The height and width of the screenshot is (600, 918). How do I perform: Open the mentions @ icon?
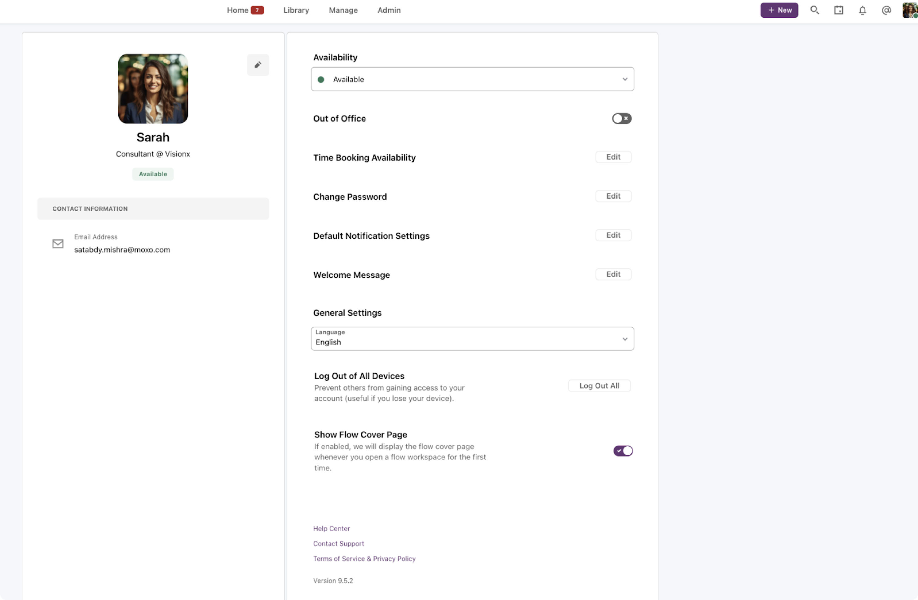pyautogui.click(x=886, y=10)
